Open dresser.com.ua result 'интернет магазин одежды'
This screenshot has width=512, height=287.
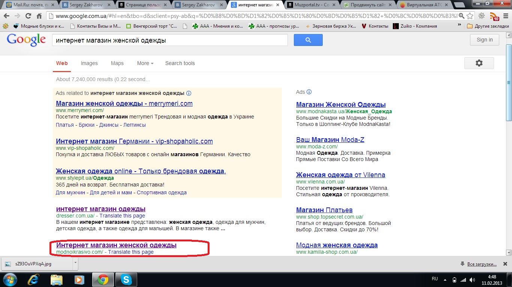click(x=101, y=209)
